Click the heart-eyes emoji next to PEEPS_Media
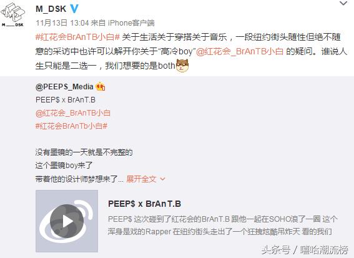 pos(101,87)
